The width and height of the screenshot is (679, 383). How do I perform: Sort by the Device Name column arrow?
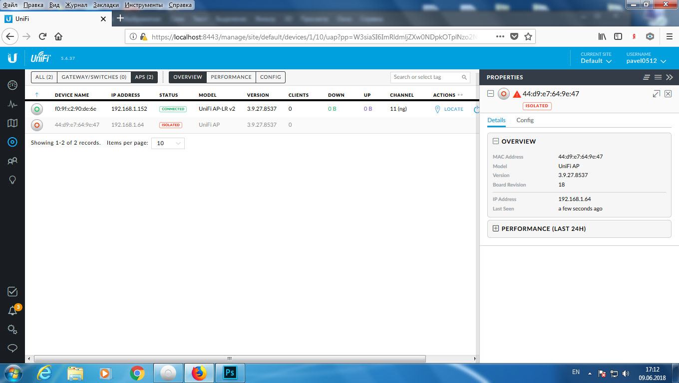[36, 95]
